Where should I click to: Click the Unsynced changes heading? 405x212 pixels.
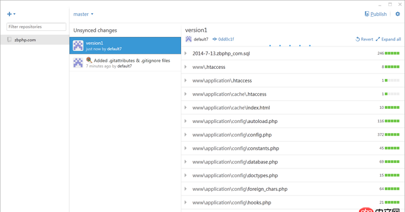95,30
